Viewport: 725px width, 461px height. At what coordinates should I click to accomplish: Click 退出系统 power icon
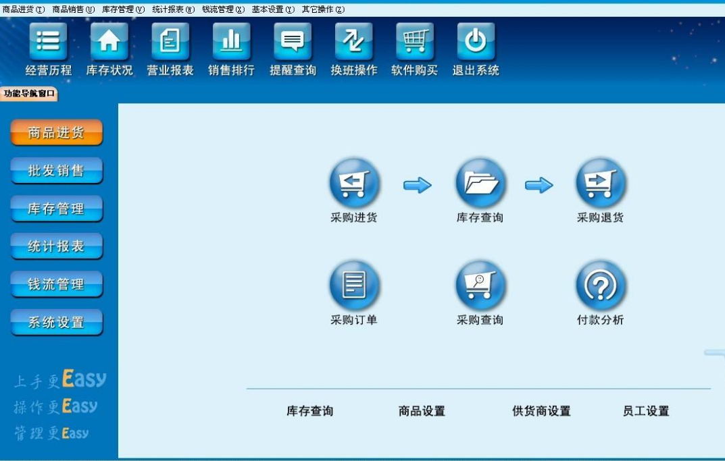click(x=476, y=42)
